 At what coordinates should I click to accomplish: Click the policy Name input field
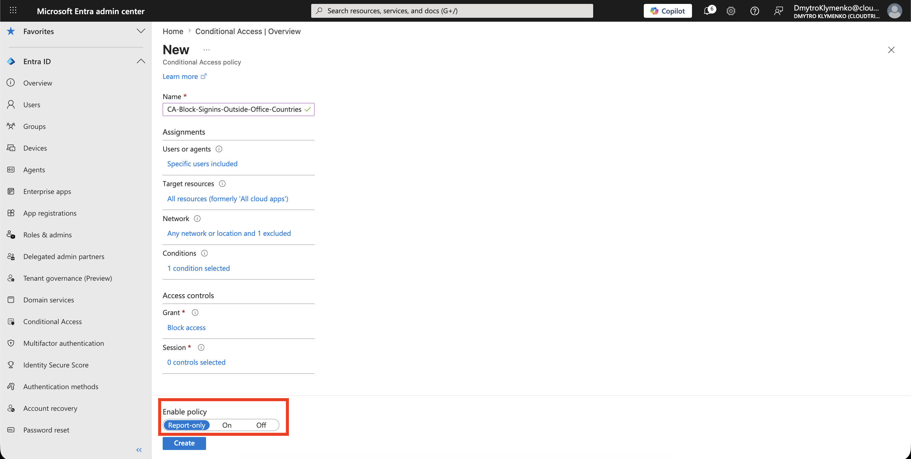tap(238, 109)
